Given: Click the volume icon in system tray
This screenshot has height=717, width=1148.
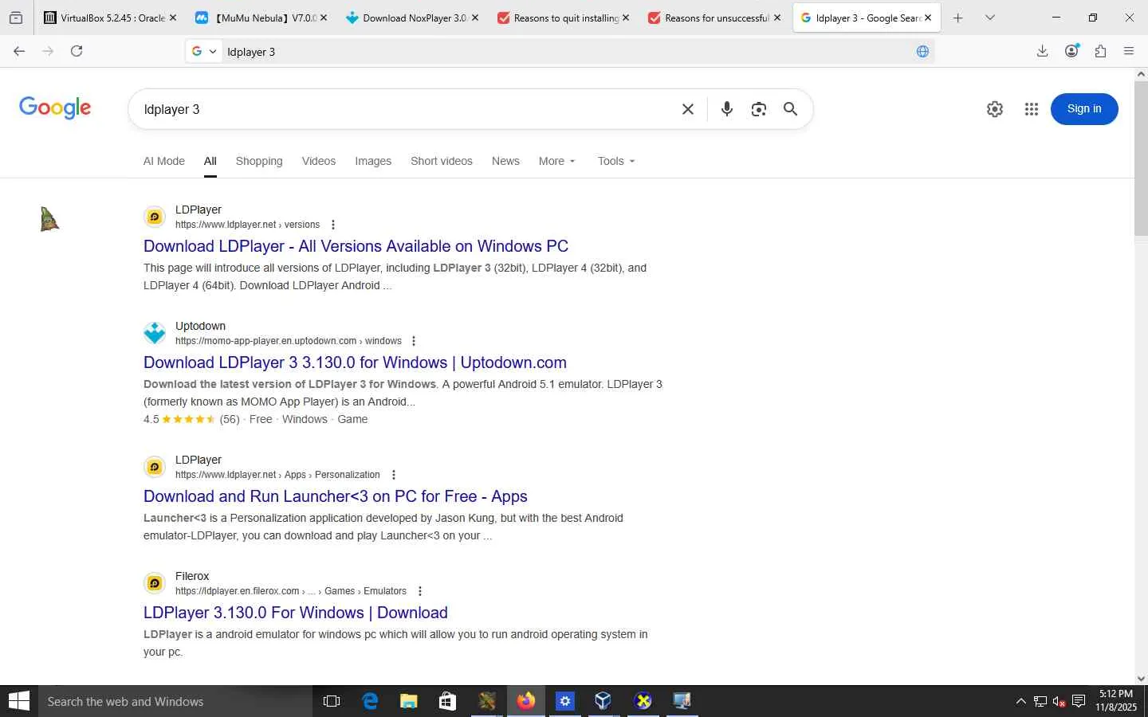Looking at the screenshot, I should (1059, 701).
